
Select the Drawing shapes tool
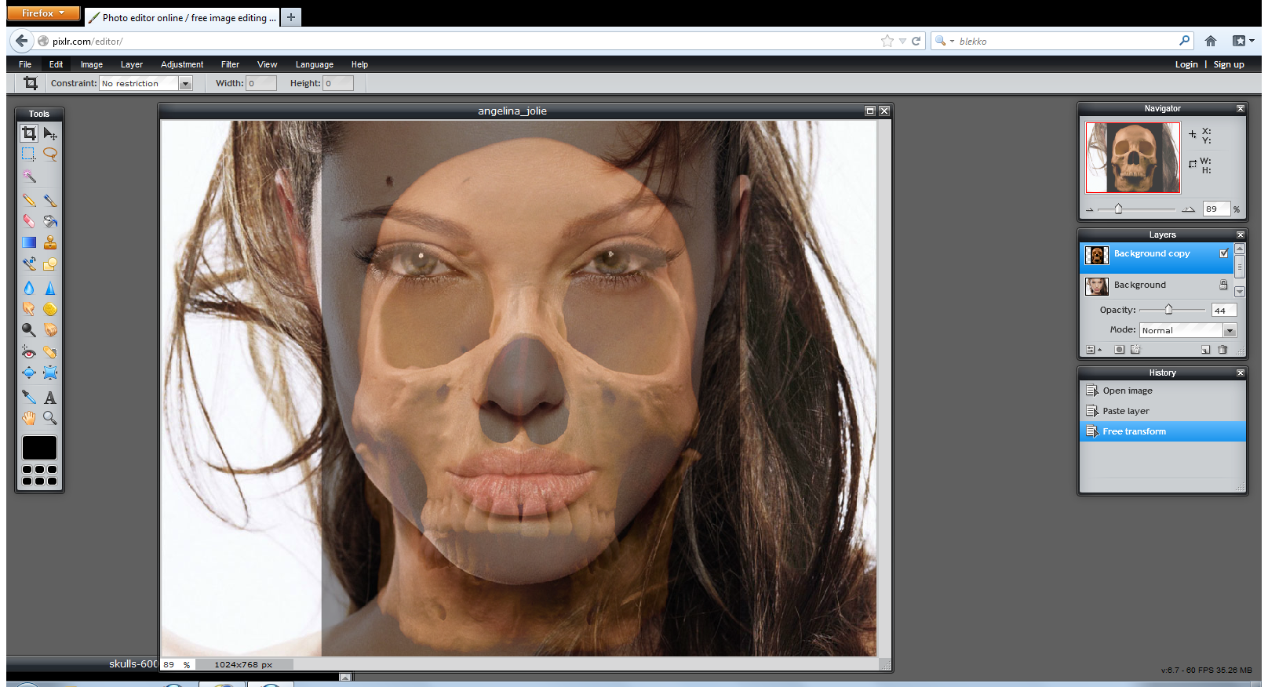(50, 264)
